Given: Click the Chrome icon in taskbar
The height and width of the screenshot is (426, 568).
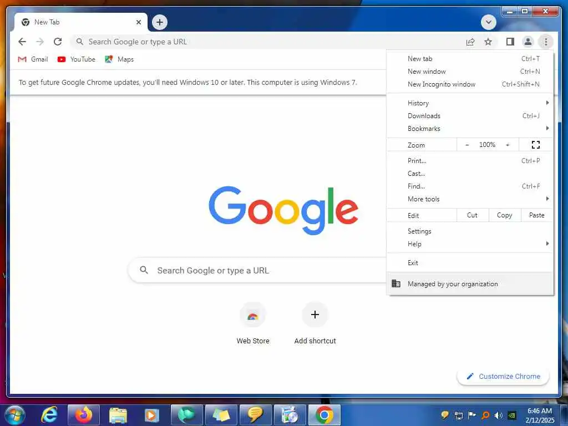Looking at the screenshot, I should pos(324,415).
